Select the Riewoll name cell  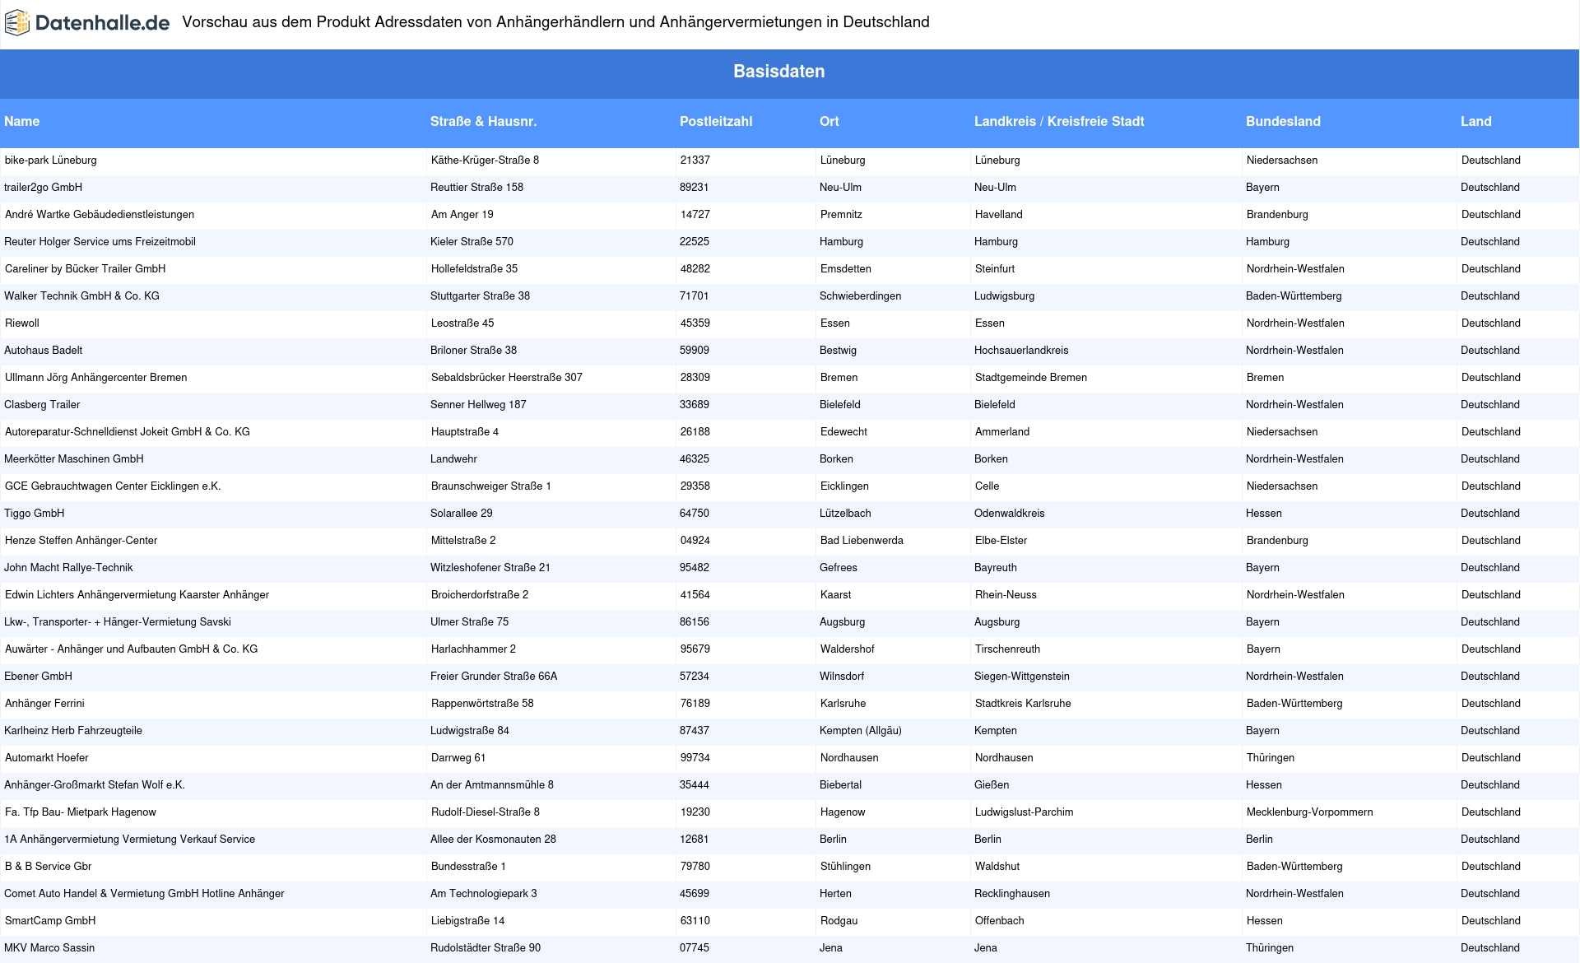(x=21, y=323)
